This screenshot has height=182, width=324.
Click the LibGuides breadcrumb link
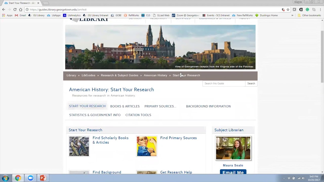tap(89, 75)
